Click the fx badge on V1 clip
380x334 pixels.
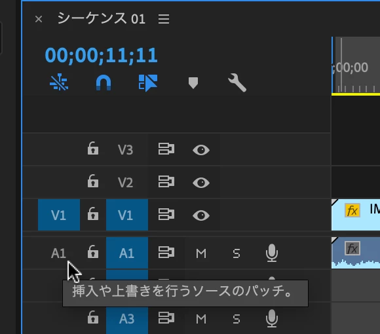click(x=352, y=210)
